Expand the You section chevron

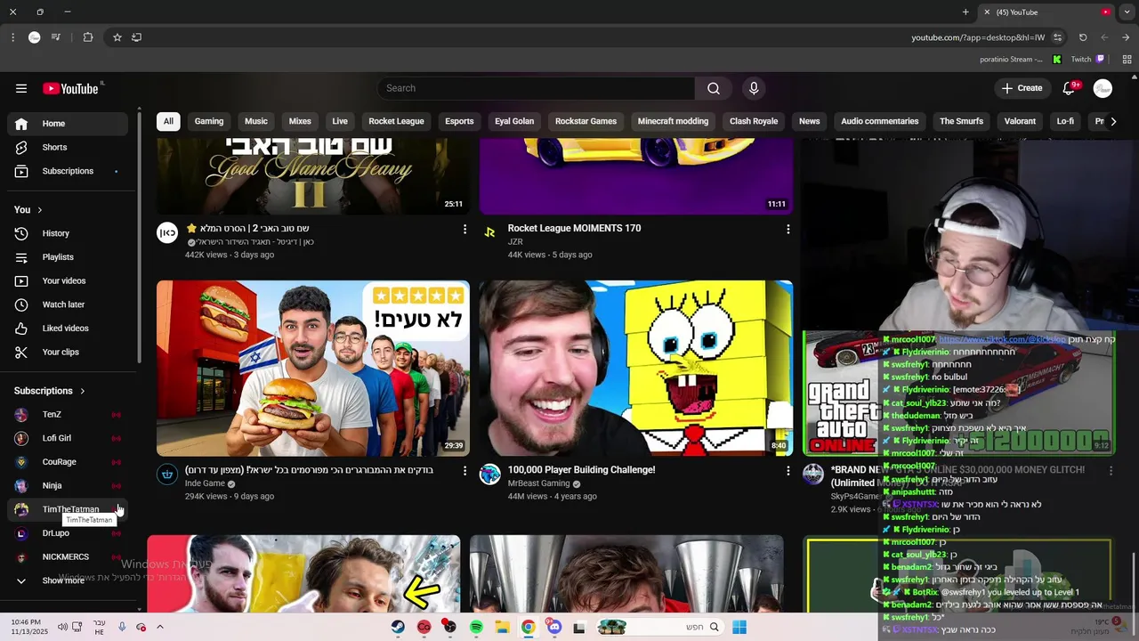[39, 210]
